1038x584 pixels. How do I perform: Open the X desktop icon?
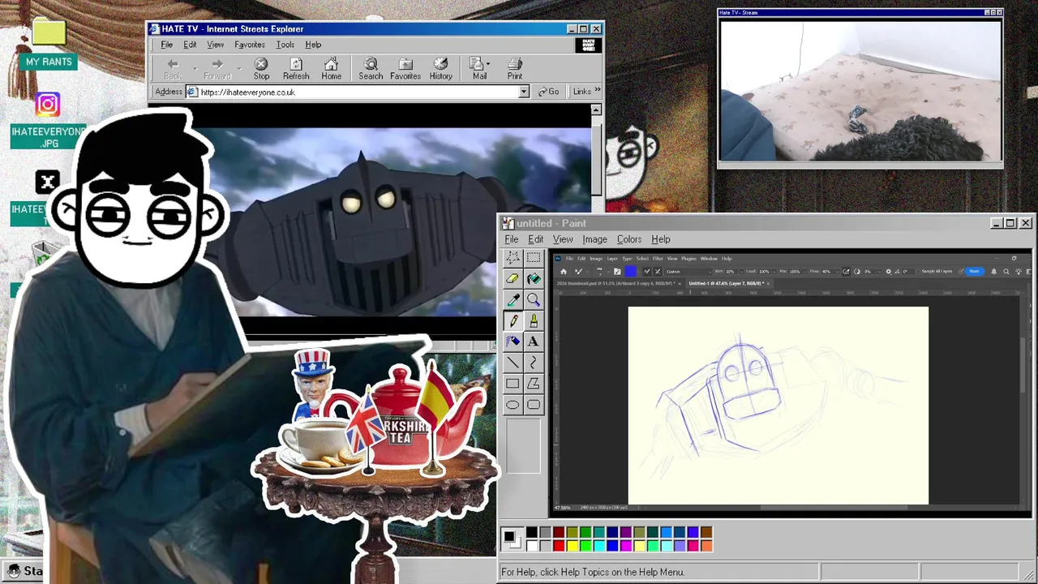[x=47, y=182]
